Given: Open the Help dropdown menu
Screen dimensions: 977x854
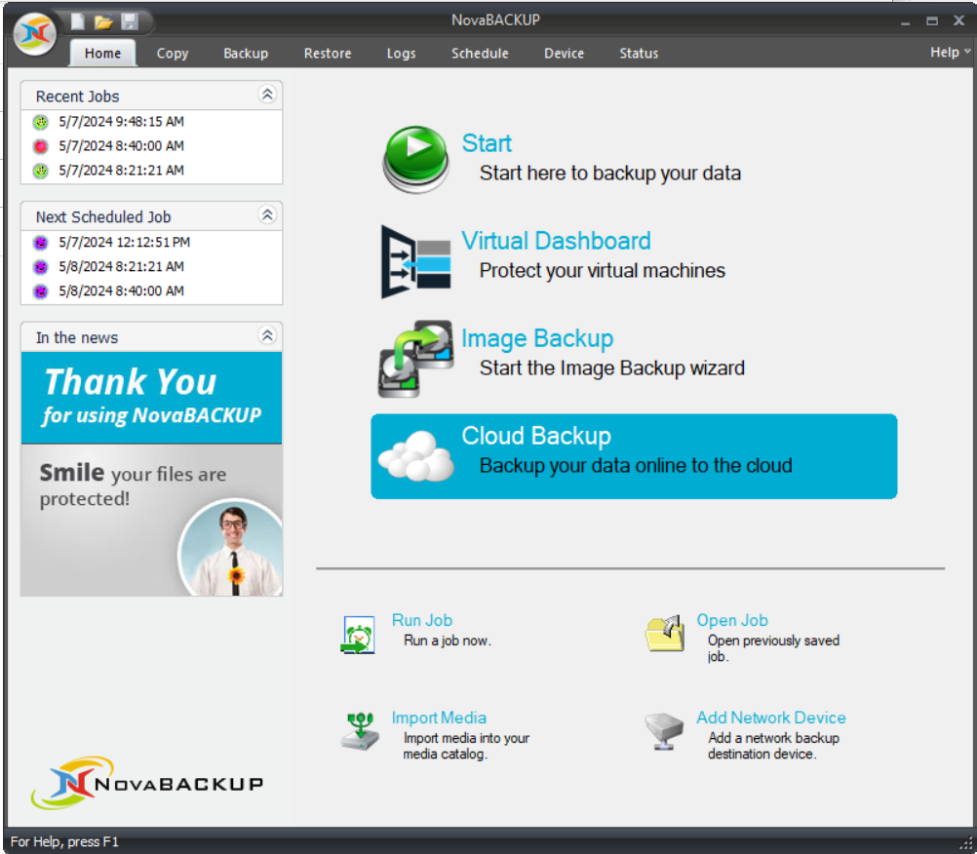Looking at the screenshot, I should click(x=950, y=53).
